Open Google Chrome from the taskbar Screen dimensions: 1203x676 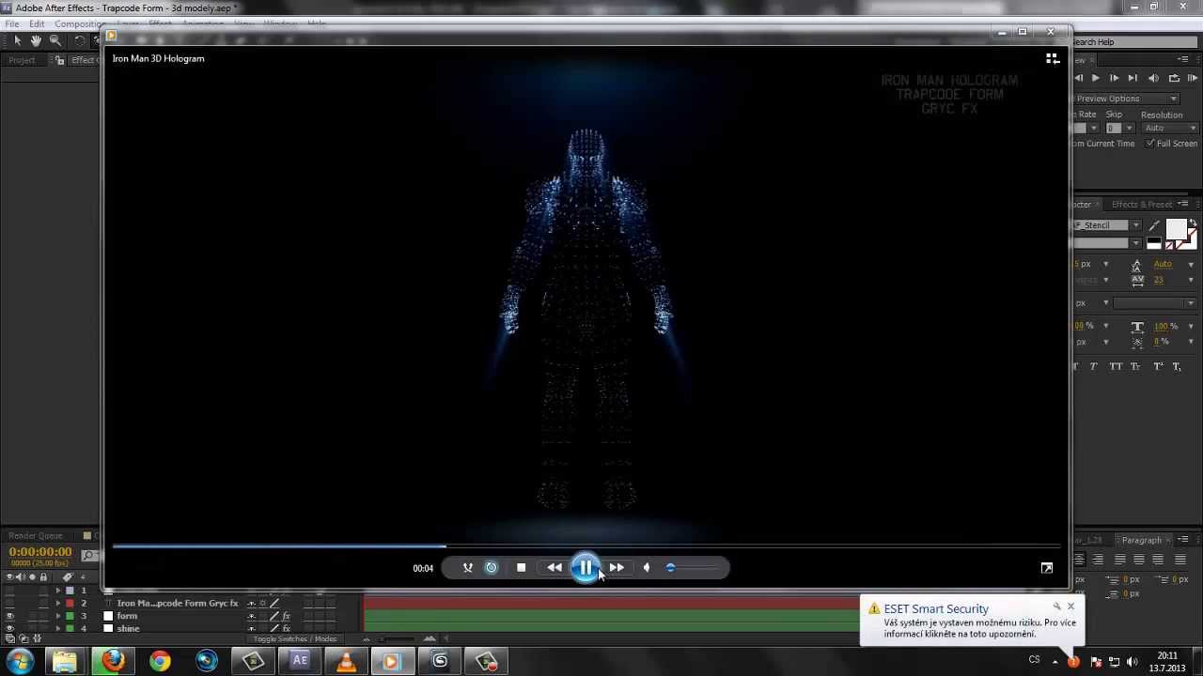pos(160,661)
